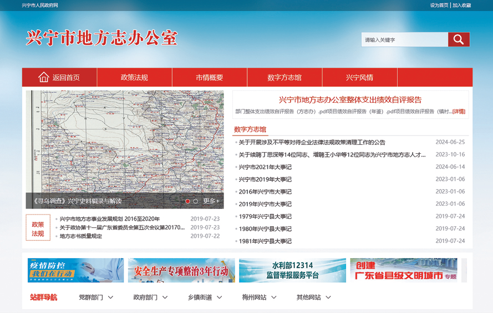This screenshot has width=493, height=313.
Task: Open 关于开展涉及不平等对待企业法律法规政策清理工作的公告
Action: coord(312,142)
